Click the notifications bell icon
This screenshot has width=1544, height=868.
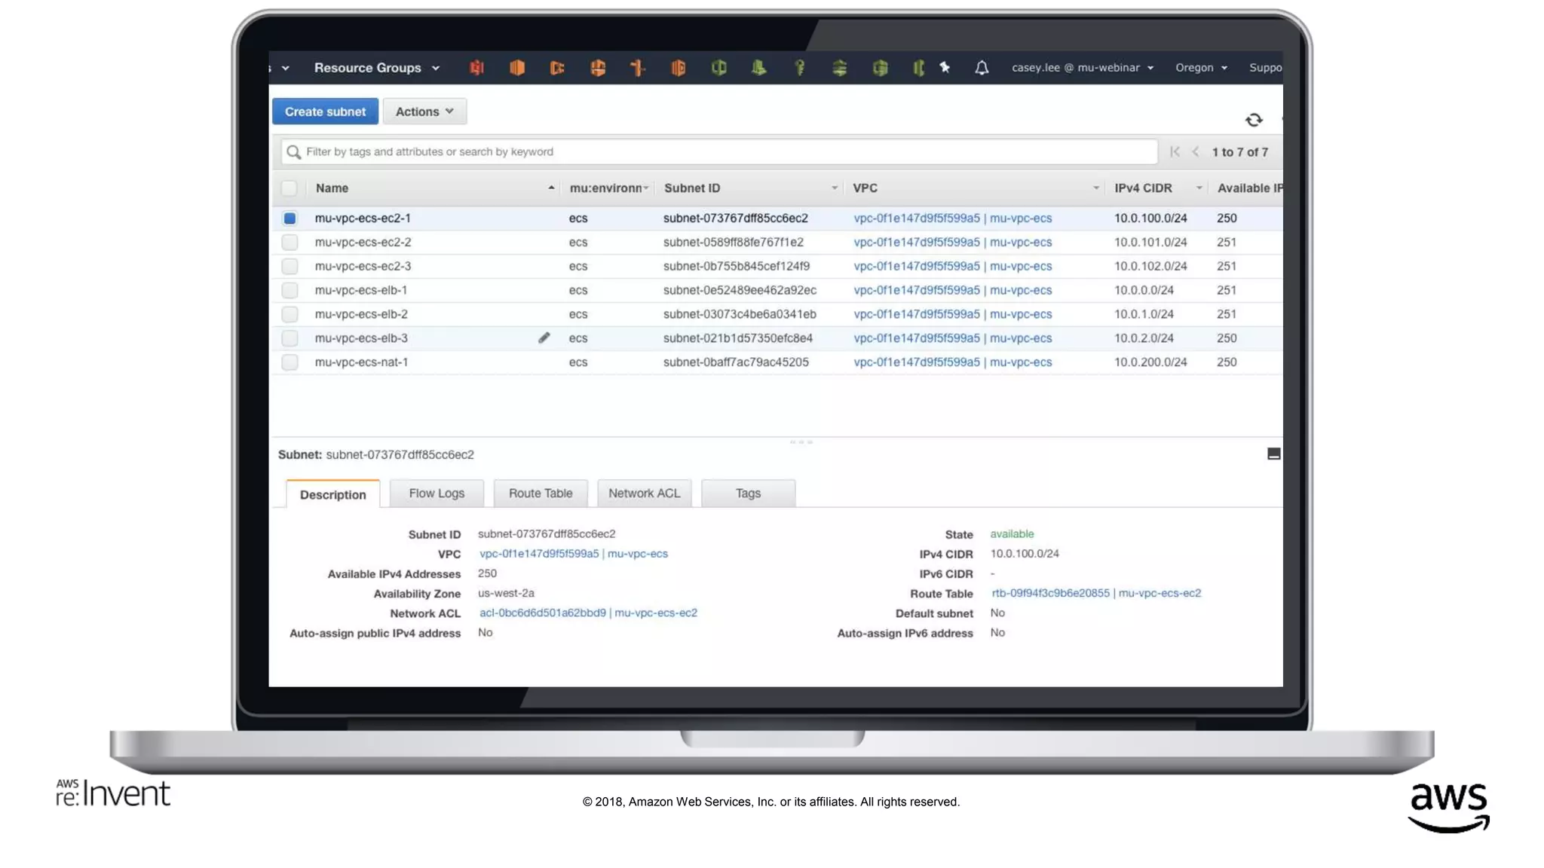[981, 68]
